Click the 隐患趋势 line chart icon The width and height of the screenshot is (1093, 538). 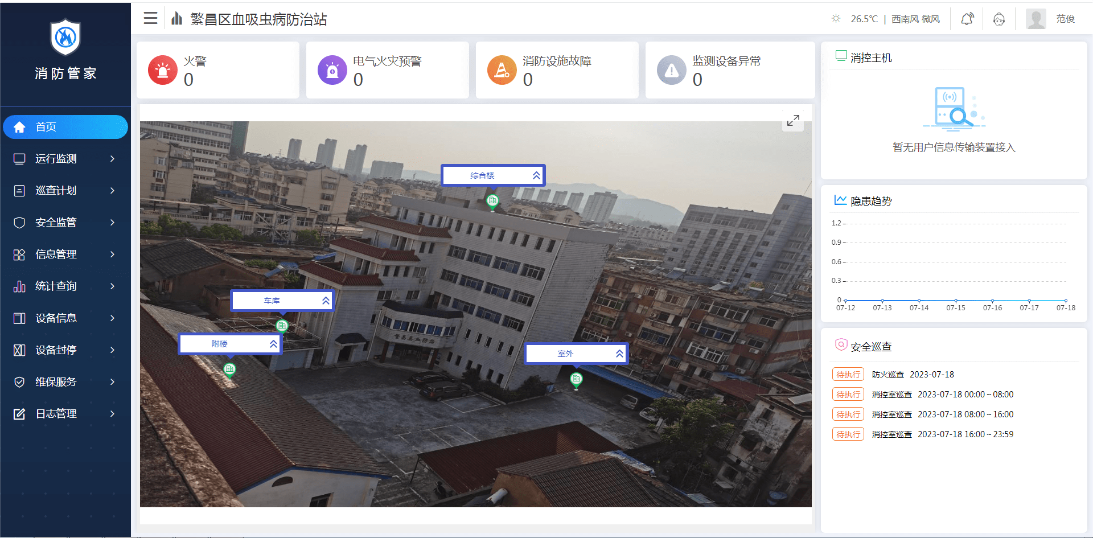pos(840,199)
